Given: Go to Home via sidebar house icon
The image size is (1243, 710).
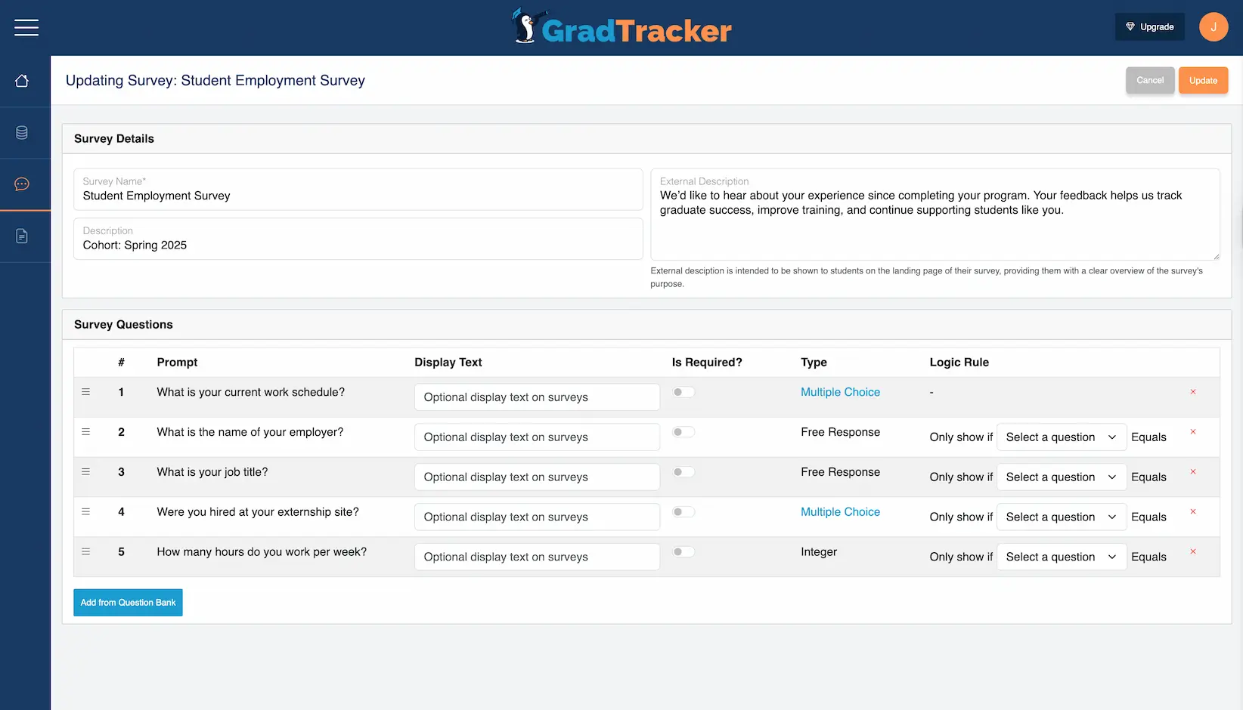Looking at the screenshot, I should (x=22, y=81).
